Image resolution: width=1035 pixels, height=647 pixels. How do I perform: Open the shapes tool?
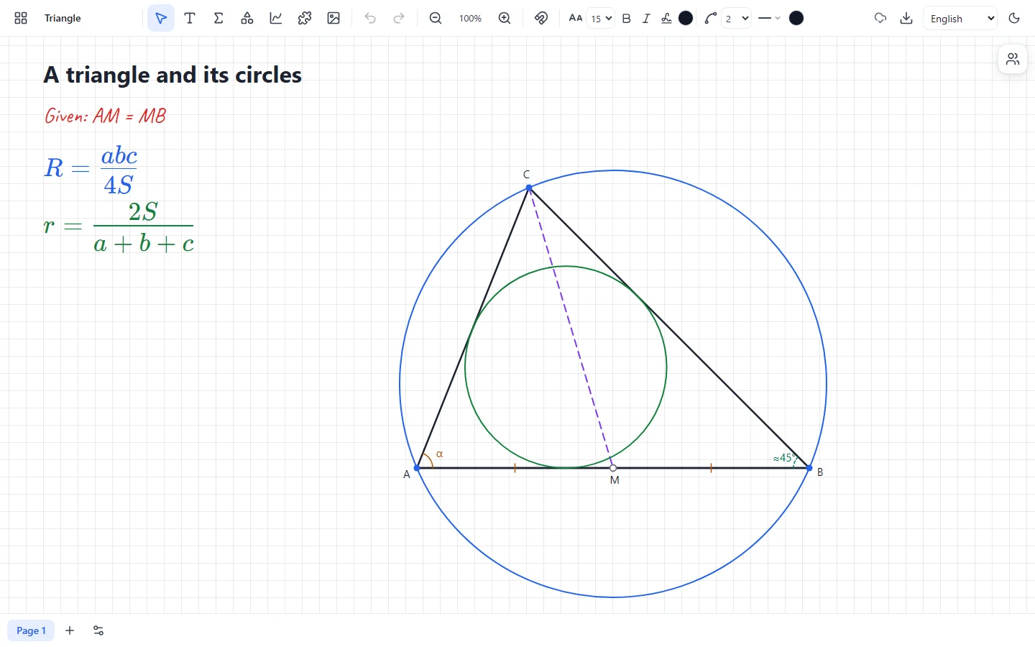[x=247, y=18]
